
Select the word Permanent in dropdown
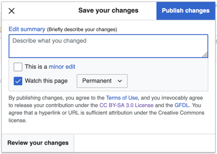coord(97,81)
